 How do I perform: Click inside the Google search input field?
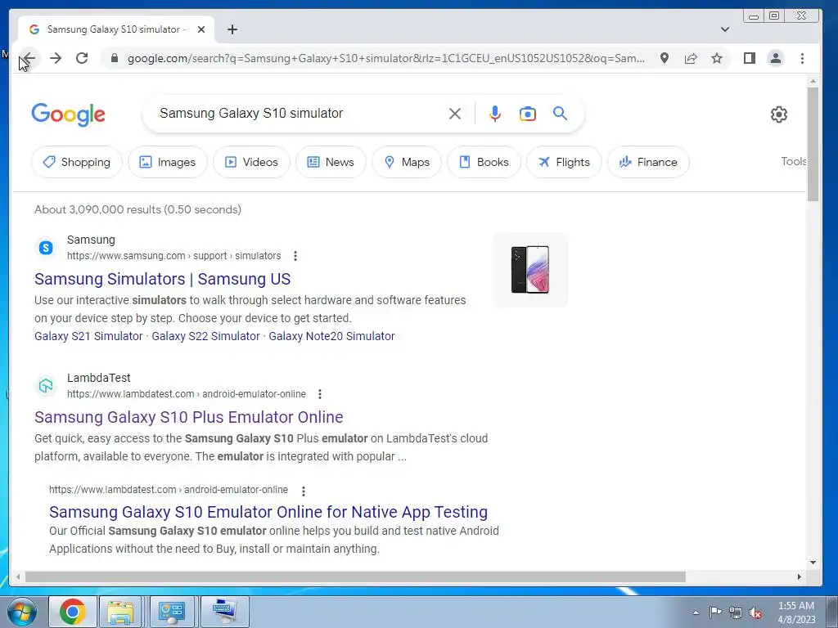pos(300,113)
